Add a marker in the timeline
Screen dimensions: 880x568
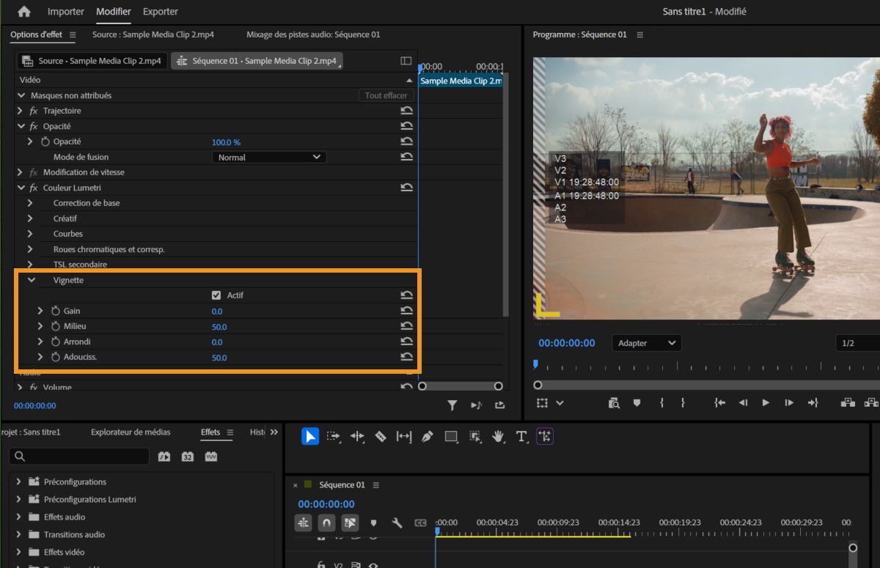click(x=374, y=523)
